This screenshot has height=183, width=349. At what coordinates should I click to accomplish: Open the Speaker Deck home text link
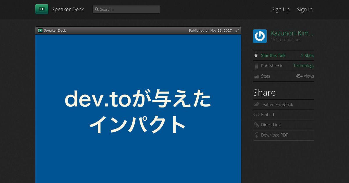[x=68, y=9]
